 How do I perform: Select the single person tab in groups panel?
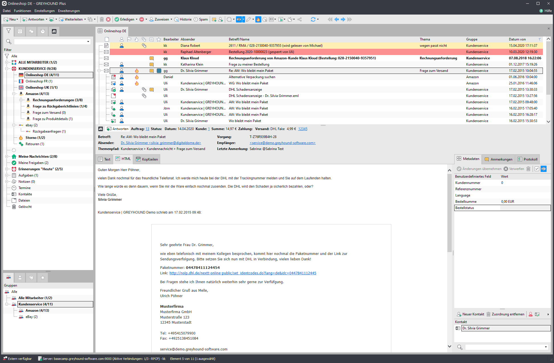(20, 277)
